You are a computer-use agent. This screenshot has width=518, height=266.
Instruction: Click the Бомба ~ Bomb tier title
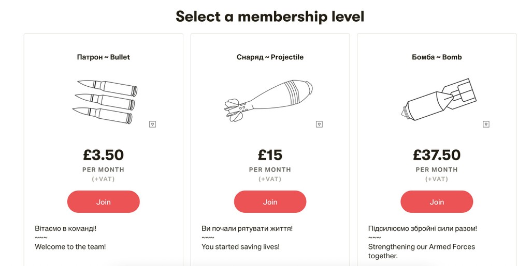click(x=437, y=57)
